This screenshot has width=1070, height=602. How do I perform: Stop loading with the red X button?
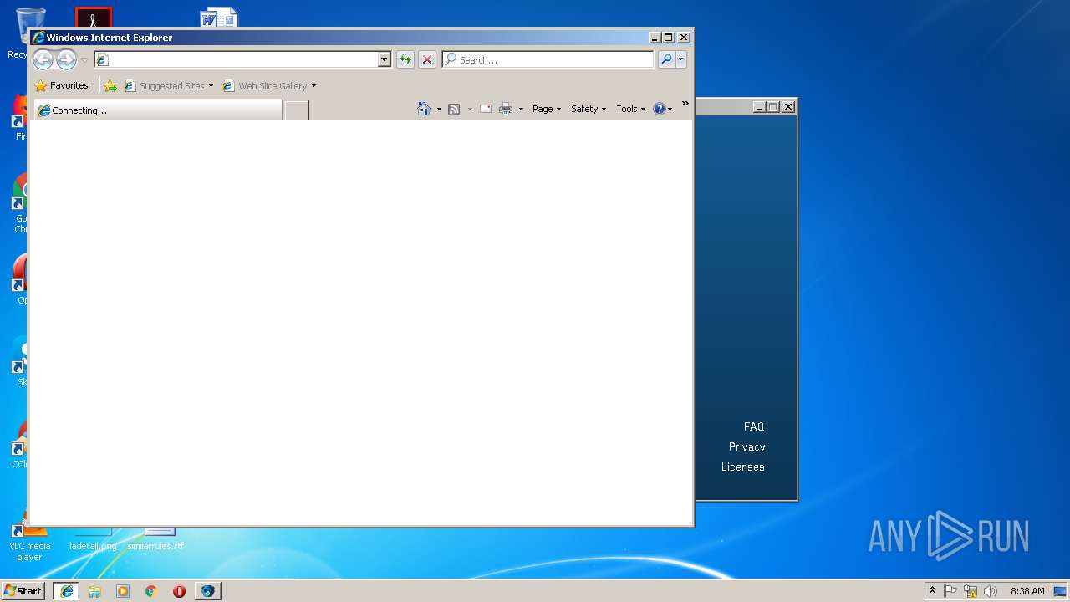[x=427, y=59]
